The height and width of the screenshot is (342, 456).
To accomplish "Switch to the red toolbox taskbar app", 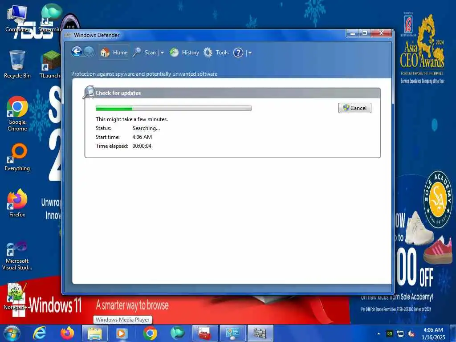I will click(x=205, y=333).
